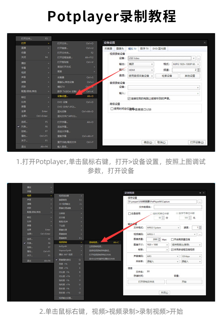This screenshot has width=223, height=331.
Task: Open 输出 dropdown showing 捕获
Action: [x=141, y=64]
